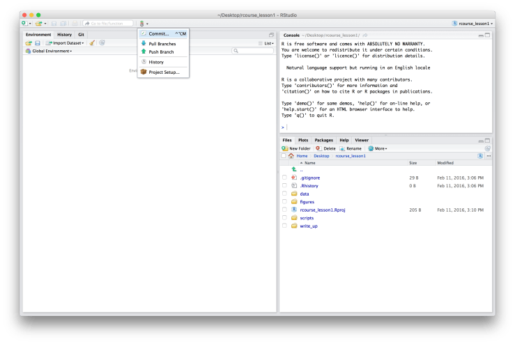Click the Home house icon in the Files path
Image resolution: width=515 pixels, height=344 pixels.
pyautogui.click(x=291, y=156)
